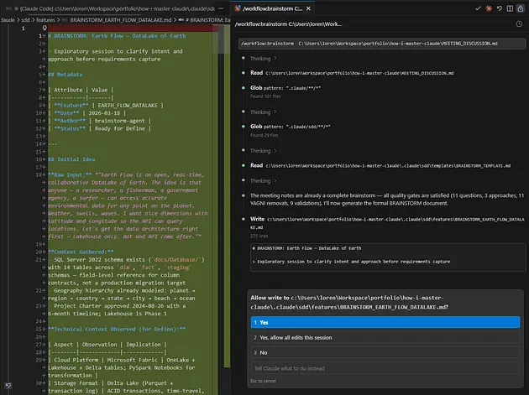Open session history clock icon
The image size is (529, 395).
point(519,24)
